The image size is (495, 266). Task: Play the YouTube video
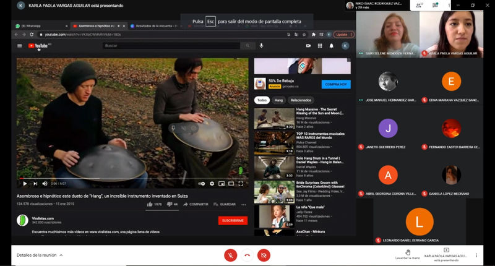tap(25, 184)
